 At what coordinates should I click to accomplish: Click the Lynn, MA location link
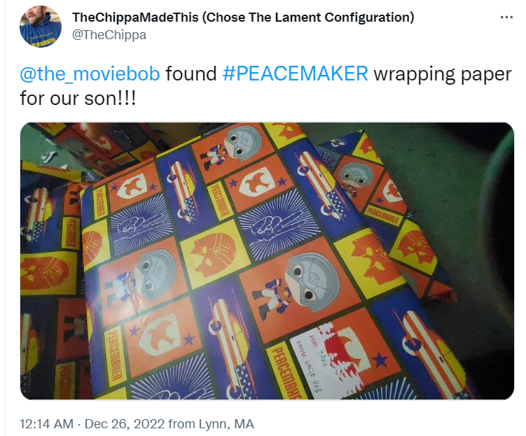(226, 424)
